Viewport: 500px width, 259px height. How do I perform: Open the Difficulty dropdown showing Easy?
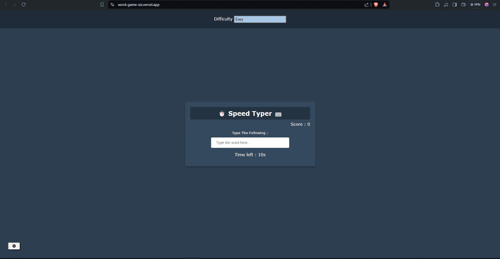click(x=260, y=19)
